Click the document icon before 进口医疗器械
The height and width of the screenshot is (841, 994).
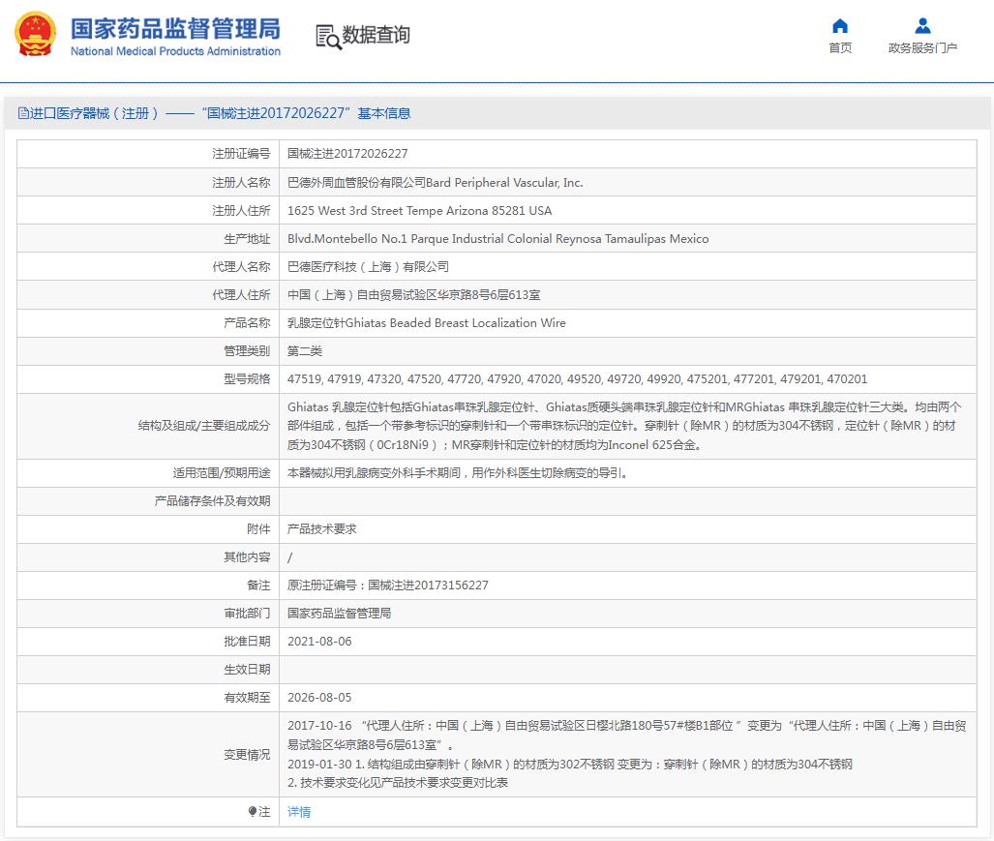click(x=23, y=113)
